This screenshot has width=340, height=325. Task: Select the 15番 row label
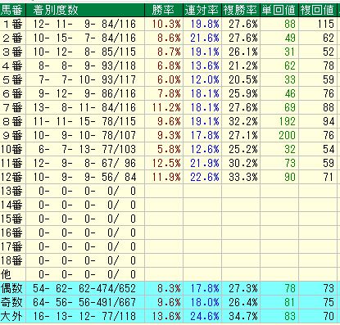(12, 219)
